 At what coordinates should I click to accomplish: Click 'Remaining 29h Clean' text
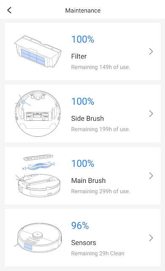pos(97,253)
